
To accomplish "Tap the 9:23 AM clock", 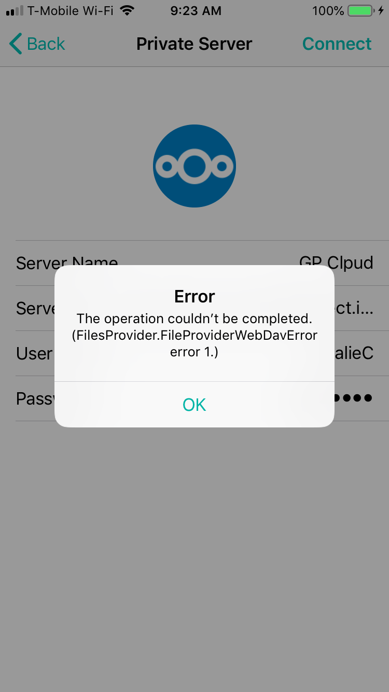I will point(196,10).
